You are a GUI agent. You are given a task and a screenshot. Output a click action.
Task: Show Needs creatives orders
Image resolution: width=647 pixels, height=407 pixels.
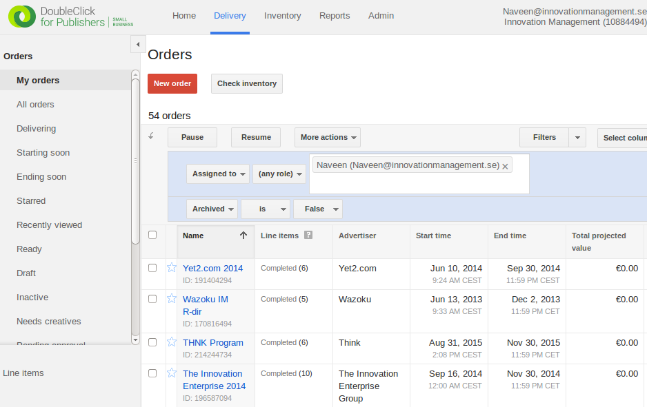(x=49, y=322)
